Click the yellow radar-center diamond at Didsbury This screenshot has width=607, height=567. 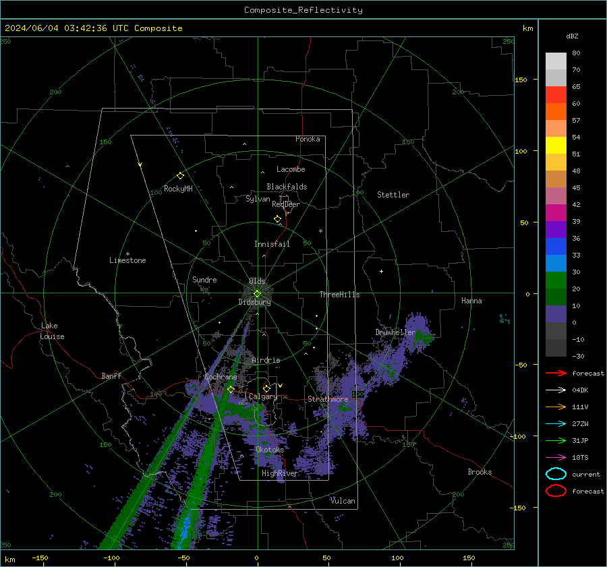[257, 294]
